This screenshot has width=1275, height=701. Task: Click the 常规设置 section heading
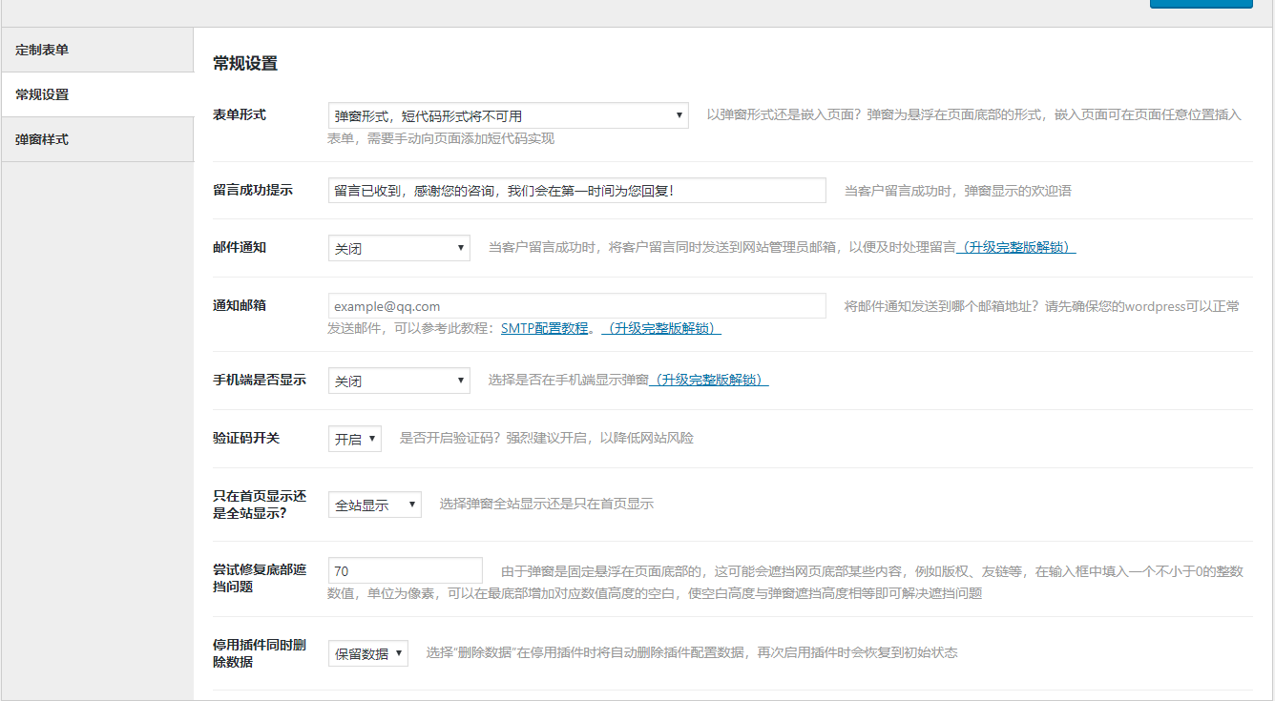pos(245,64)
